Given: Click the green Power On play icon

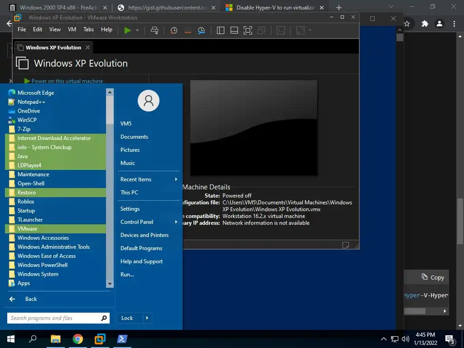Looking at the screenshot, I should (x=127, y=30).
